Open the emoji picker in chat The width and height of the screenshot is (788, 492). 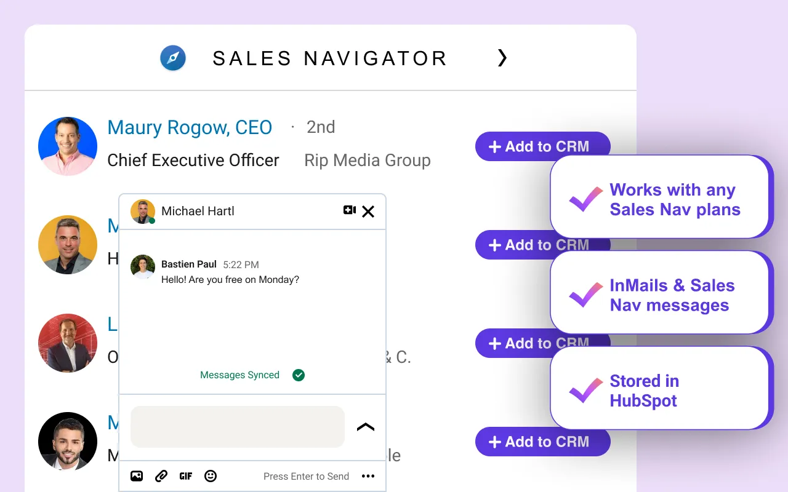pyautogui.click(x=211, y=476)
